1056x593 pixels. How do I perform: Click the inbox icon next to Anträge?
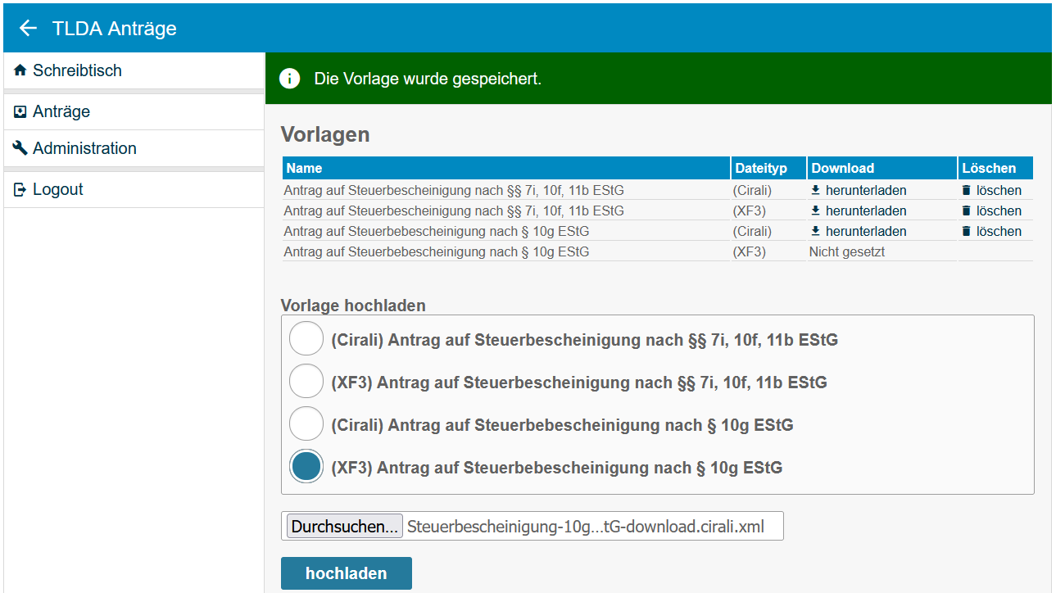click(x=19, y=111)
